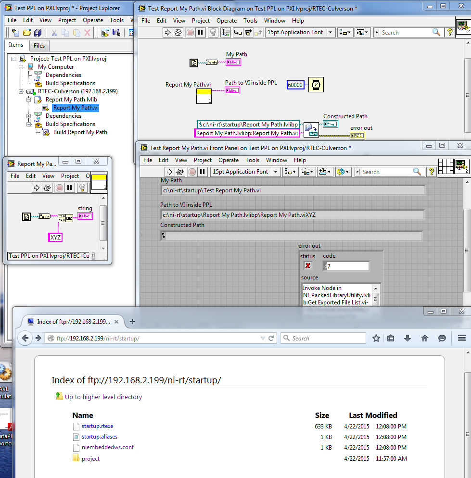Click inside the Firefox Search field
Image resolution: width=471 pixels, height=478 pixels.
322,338
